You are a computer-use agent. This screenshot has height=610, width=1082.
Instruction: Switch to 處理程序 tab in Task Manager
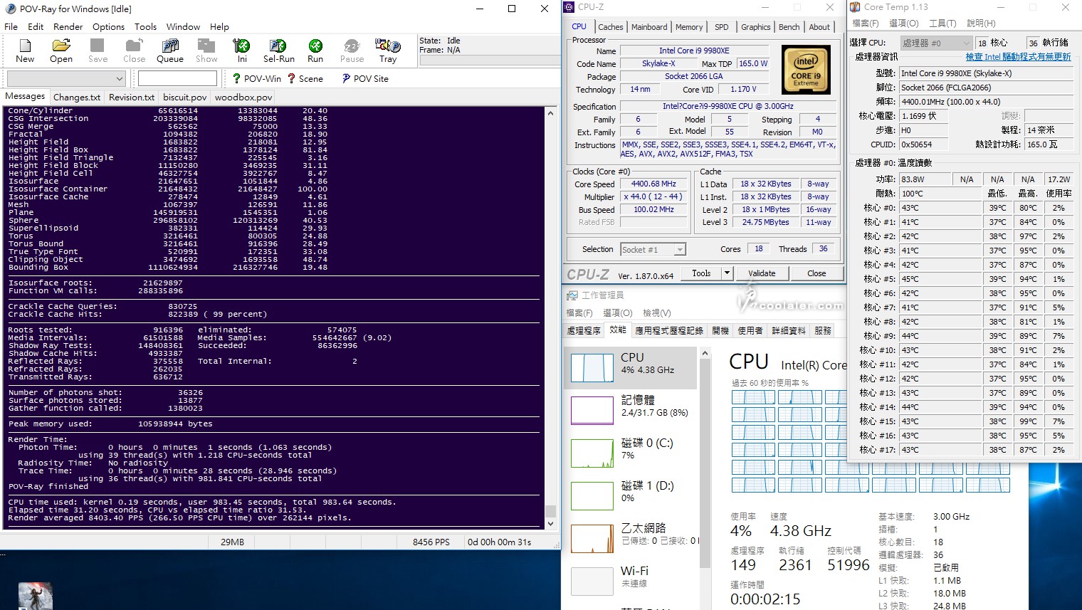pyautogui.click(x=584, y=330)
